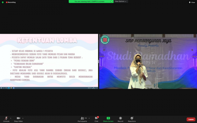This screenshot has width=197, height=123.
Task: Click the divider handle between slide and video
Action: [99, 61]
